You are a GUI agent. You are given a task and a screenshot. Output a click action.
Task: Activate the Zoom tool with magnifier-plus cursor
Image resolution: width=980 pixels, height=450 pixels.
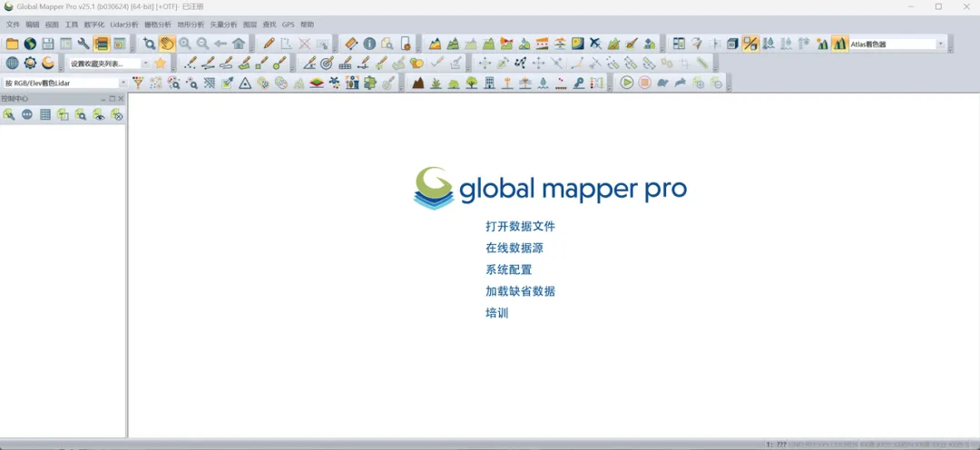tap(149, 44)
